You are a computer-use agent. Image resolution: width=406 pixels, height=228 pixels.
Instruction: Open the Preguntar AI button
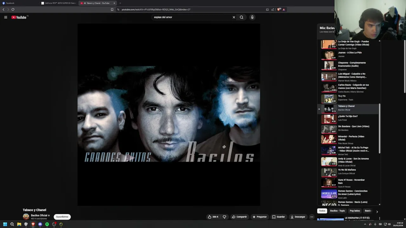click(x=259, y=217)
